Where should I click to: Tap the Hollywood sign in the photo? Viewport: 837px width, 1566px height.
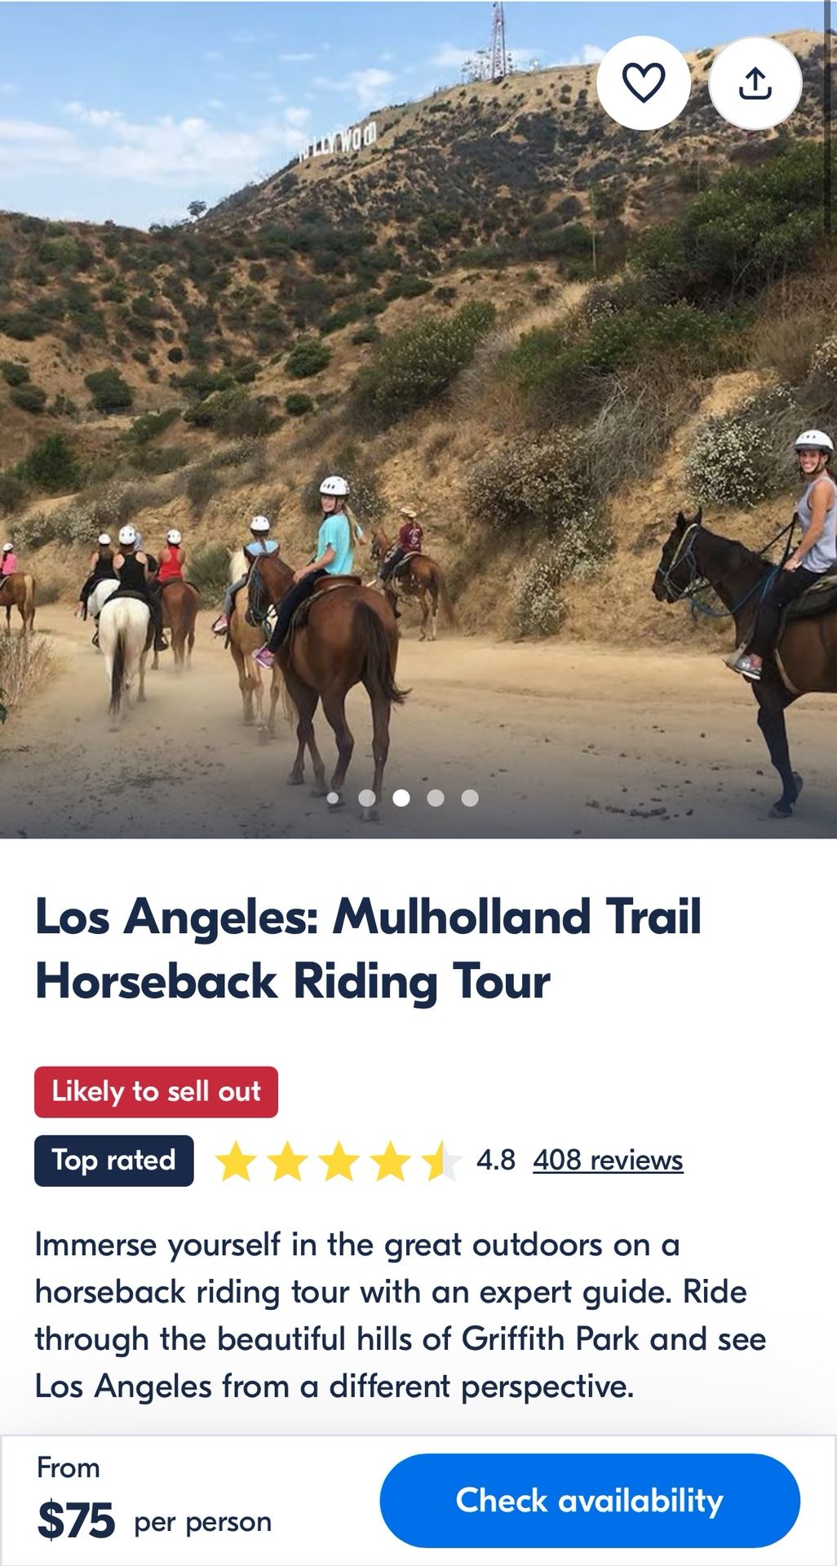click(x=339, y=141)
